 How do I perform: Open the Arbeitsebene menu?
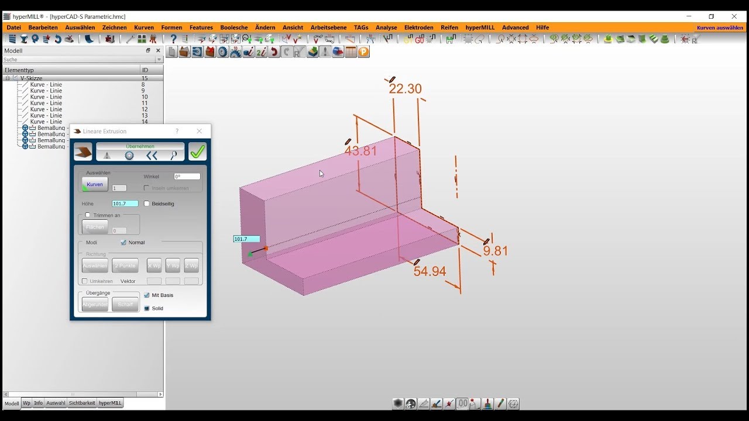328,27
